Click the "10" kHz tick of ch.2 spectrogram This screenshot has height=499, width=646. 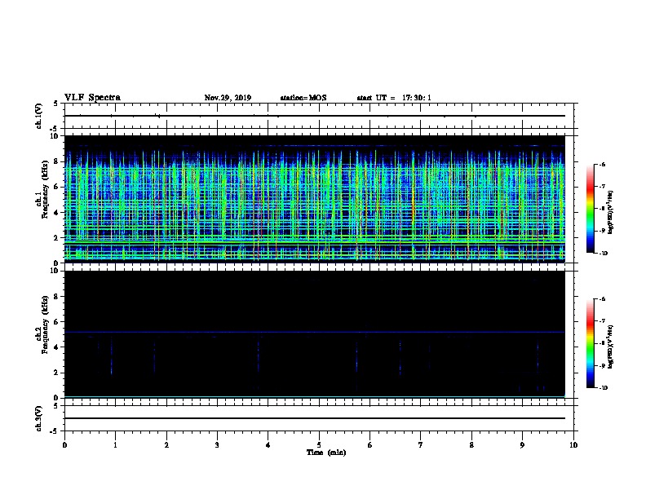(x=55, y=271)
